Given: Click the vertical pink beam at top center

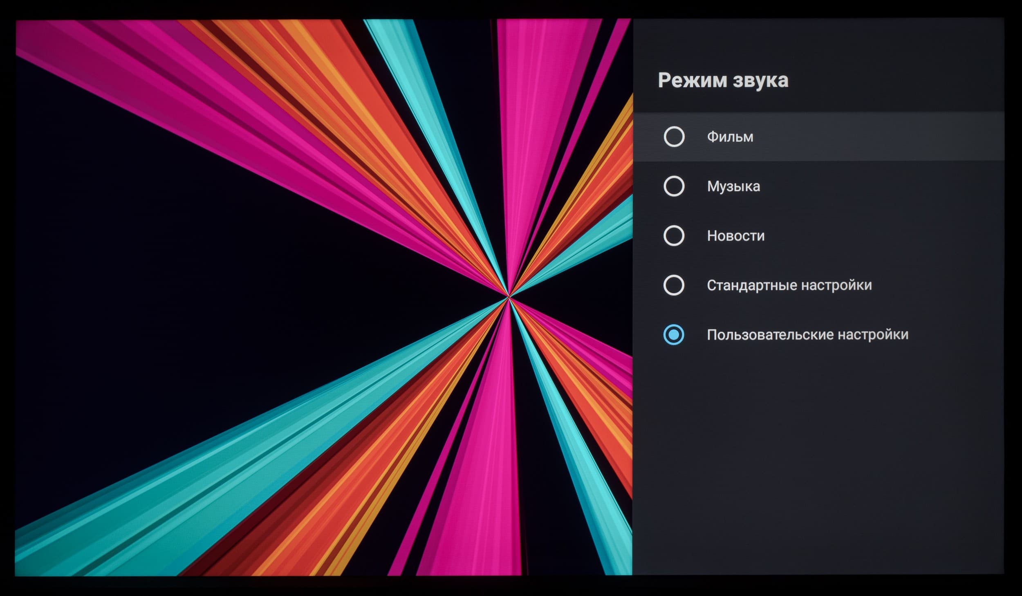Looking at the screenshot, I should point(540,82).
